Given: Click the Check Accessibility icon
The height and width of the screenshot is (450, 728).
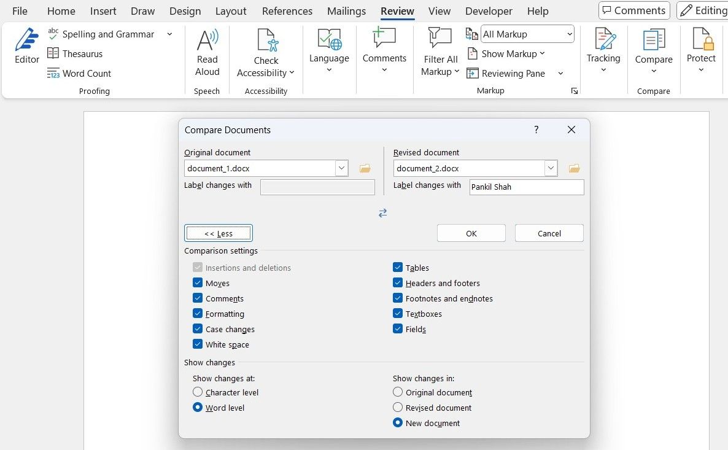Looking at the screenshot, I should [x=268, y=40].
